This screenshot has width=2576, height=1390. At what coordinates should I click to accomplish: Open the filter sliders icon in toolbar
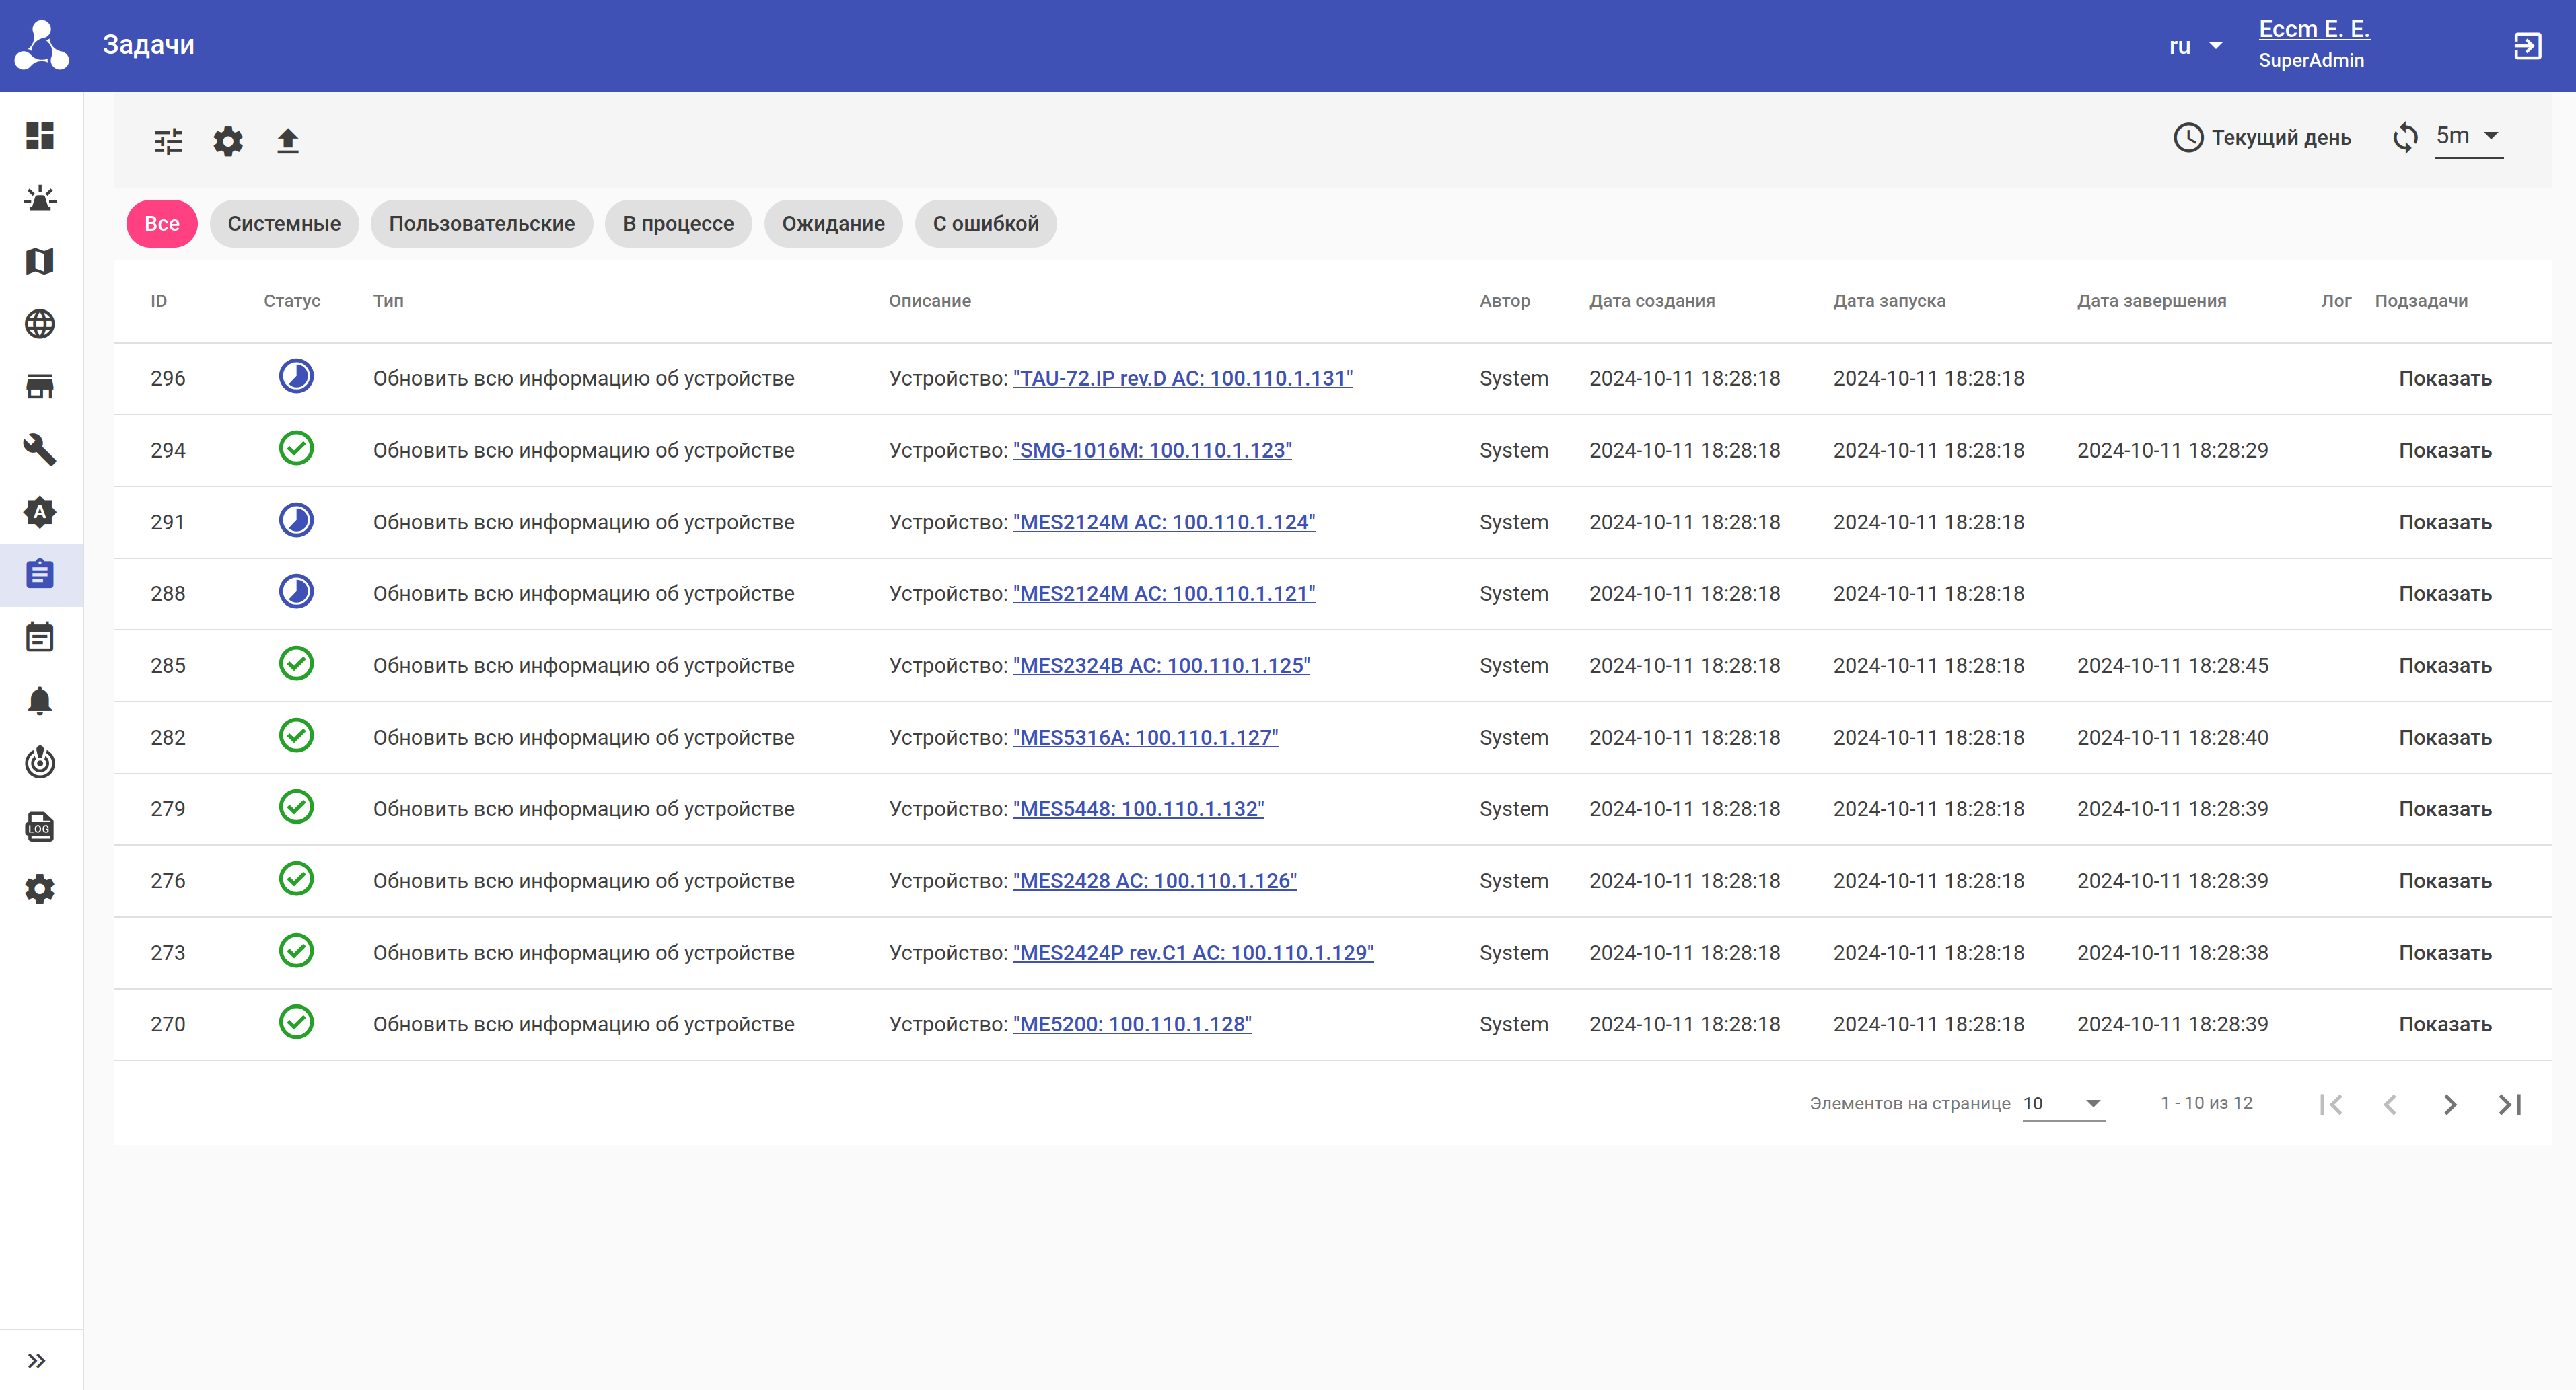(168, 141)
